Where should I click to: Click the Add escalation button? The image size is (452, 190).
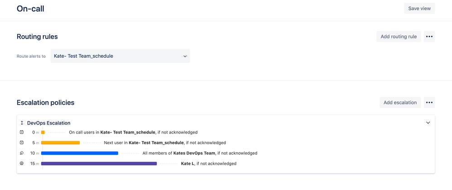pos(400,102)
